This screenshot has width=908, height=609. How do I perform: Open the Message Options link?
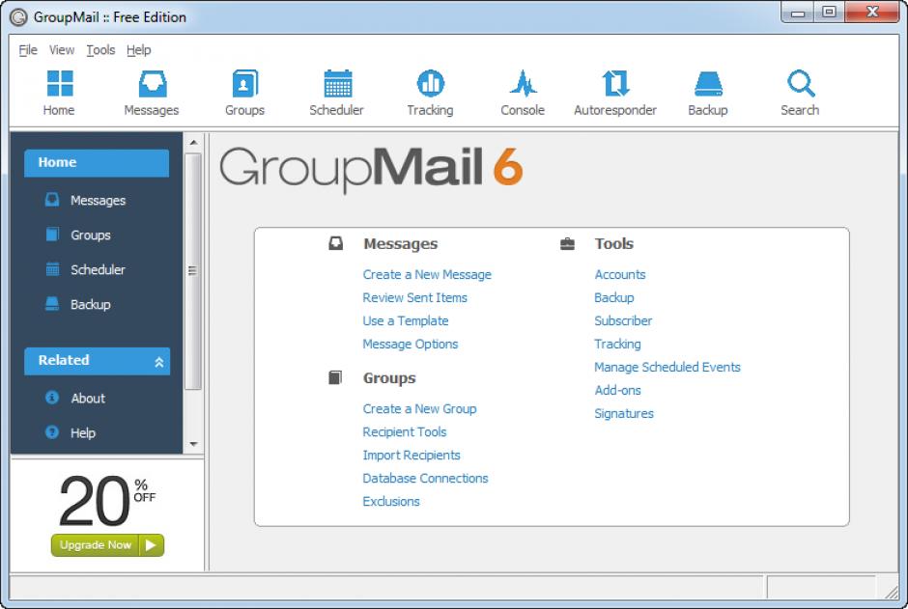tap(411, 345)
